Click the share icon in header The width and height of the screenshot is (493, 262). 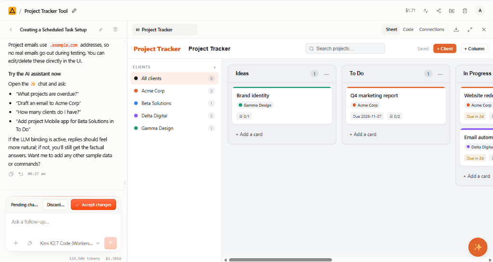439,11
